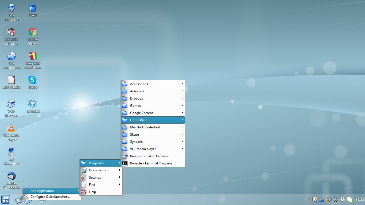Screen dimensions: 365x205
Task: Click the blue device tray icon beside volume
Action: [x=336, y=199]
